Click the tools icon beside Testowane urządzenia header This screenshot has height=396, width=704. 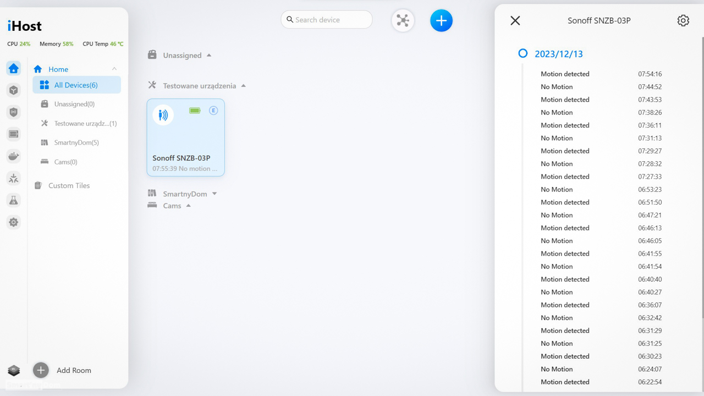[152, 85]
